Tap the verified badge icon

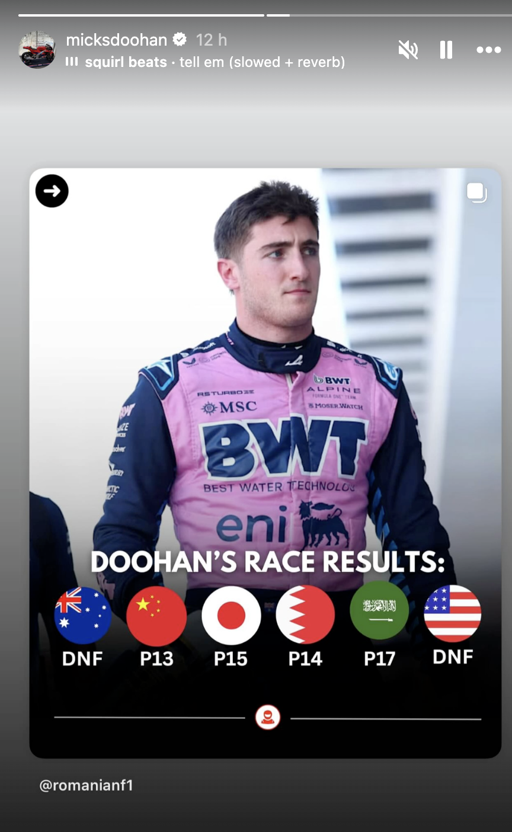point(180,40)
